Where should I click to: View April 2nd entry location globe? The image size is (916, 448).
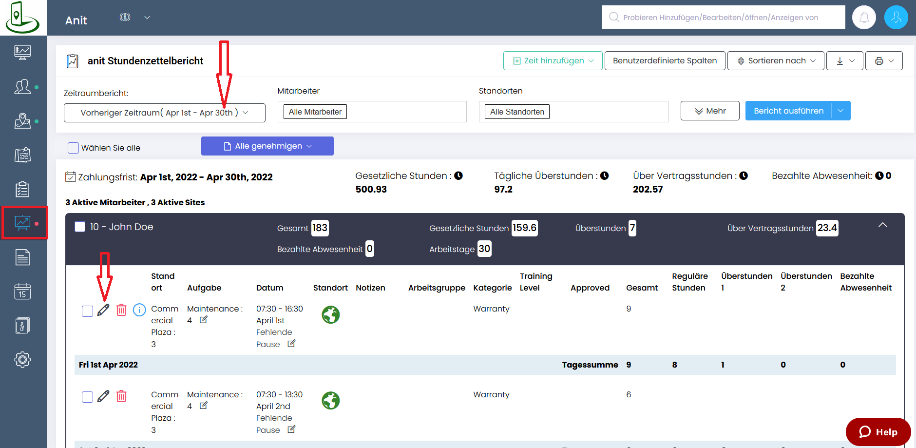pyautogui.click(x=331, y=401)
